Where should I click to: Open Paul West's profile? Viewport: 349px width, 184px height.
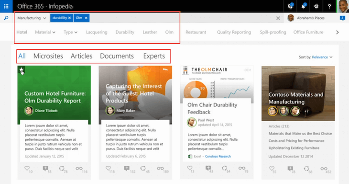(206, 120)
